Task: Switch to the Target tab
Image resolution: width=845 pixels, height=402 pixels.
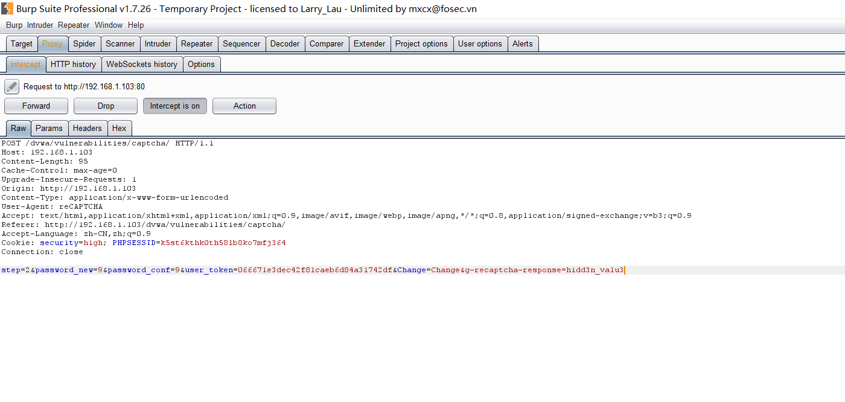Action: click(22, 43)
